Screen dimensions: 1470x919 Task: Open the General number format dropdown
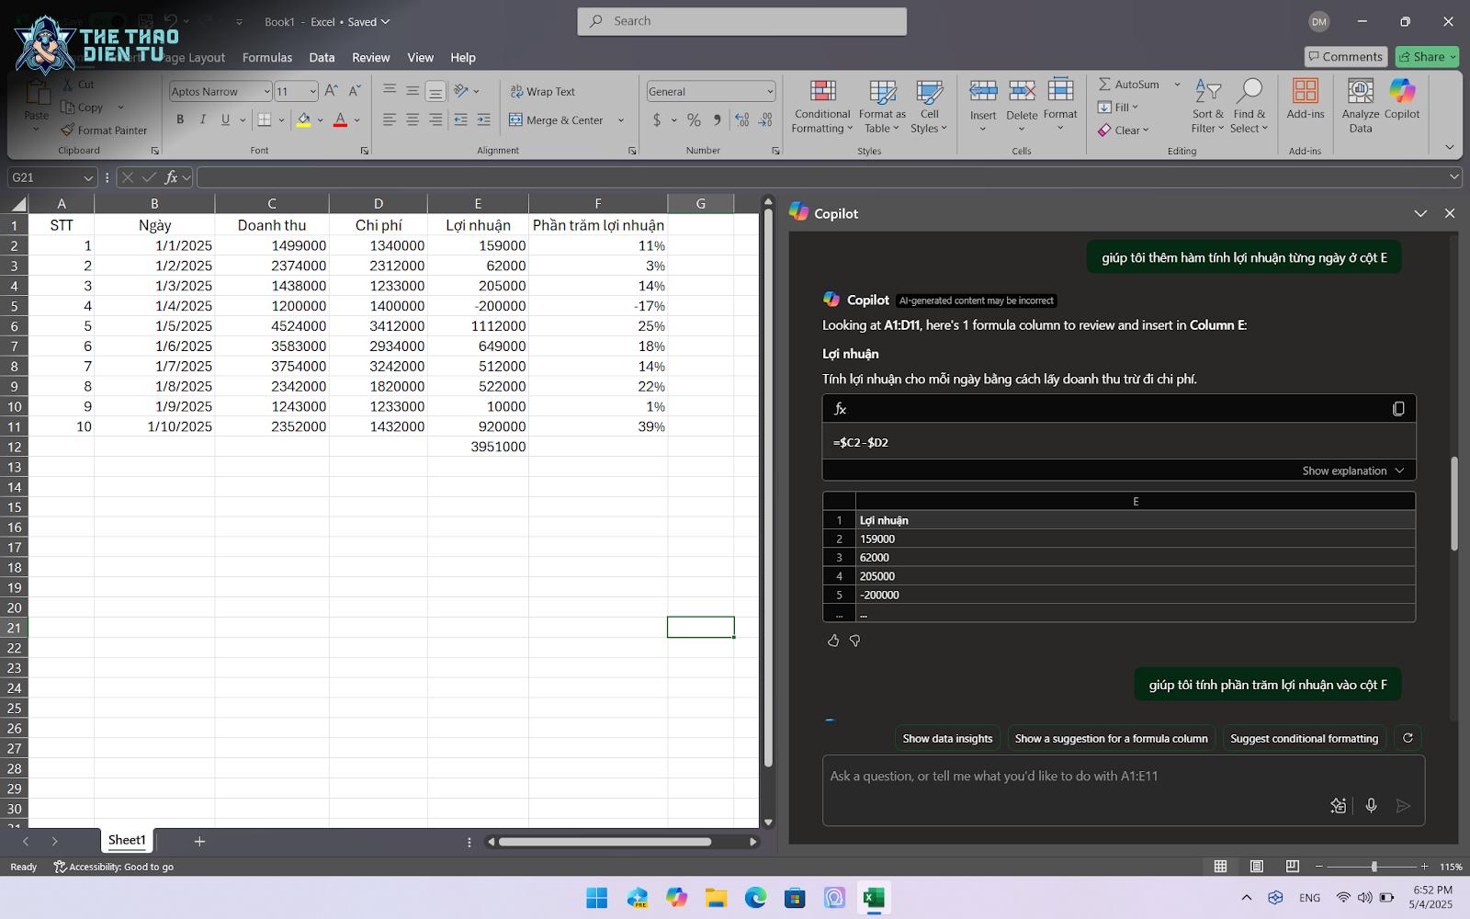[770, 91]
